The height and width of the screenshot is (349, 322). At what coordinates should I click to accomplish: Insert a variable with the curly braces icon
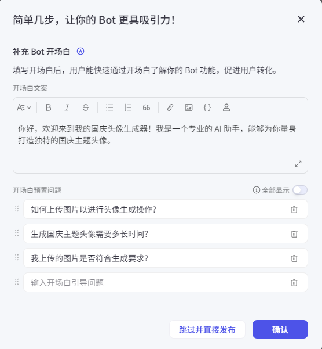207,107
